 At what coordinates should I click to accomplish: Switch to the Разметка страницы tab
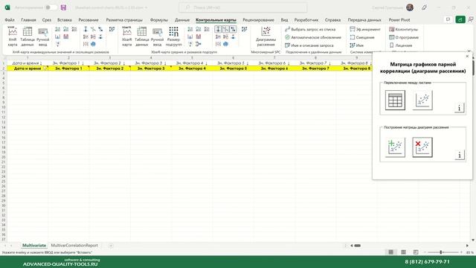coord(124,20)
